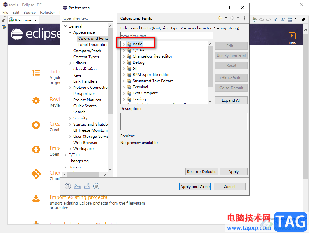Click the import projects download icon
The height and width of the screenshot is (233, 309).
tap(36, 198)
